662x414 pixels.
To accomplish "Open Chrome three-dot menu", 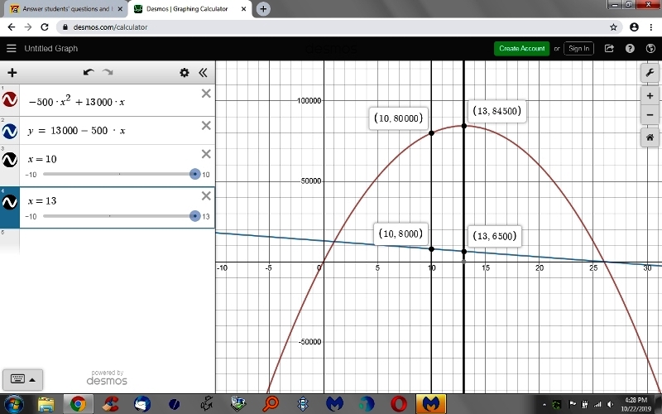I will (651, 27).
